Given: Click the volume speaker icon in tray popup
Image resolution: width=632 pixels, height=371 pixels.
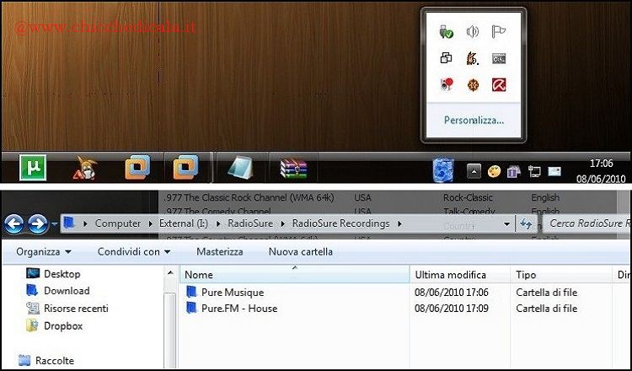Looking at the screenshot, I should coord(473,32).
